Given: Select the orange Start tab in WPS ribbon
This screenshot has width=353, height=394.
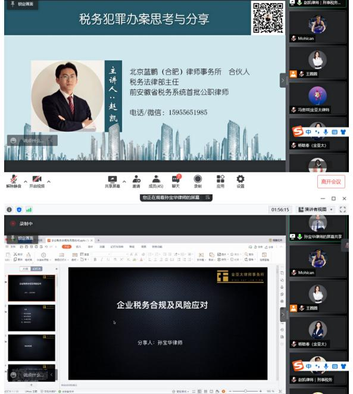Looking at the screenshot, I should coord(67,247).
